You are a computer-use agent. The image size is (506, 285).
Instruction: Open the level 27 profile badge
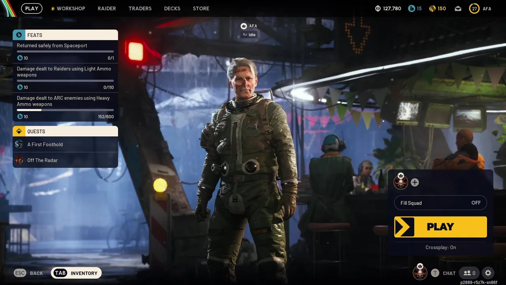pyautogui.click(x=474, y=8)
